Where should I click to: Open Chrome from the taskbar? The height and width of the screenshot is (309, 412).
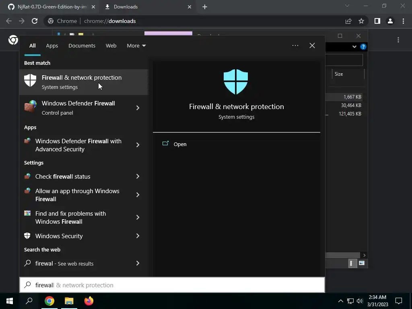(x=49, y=301)
